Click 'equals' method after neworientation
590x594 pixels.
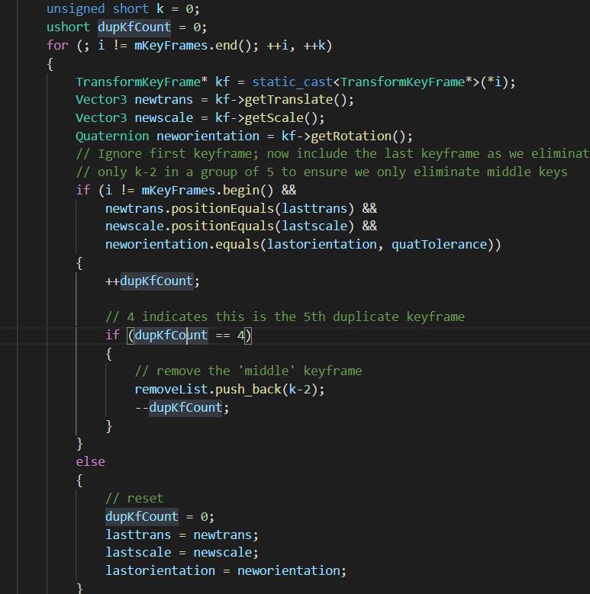pos(237,244)
